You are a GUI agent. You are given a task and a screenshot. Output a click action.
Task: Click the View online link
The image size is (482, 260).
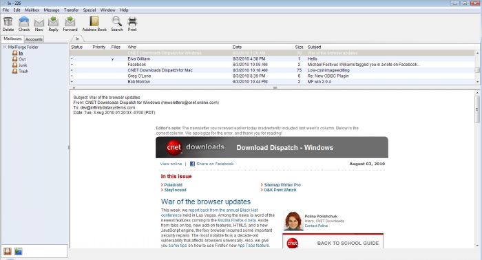[171, 164]
